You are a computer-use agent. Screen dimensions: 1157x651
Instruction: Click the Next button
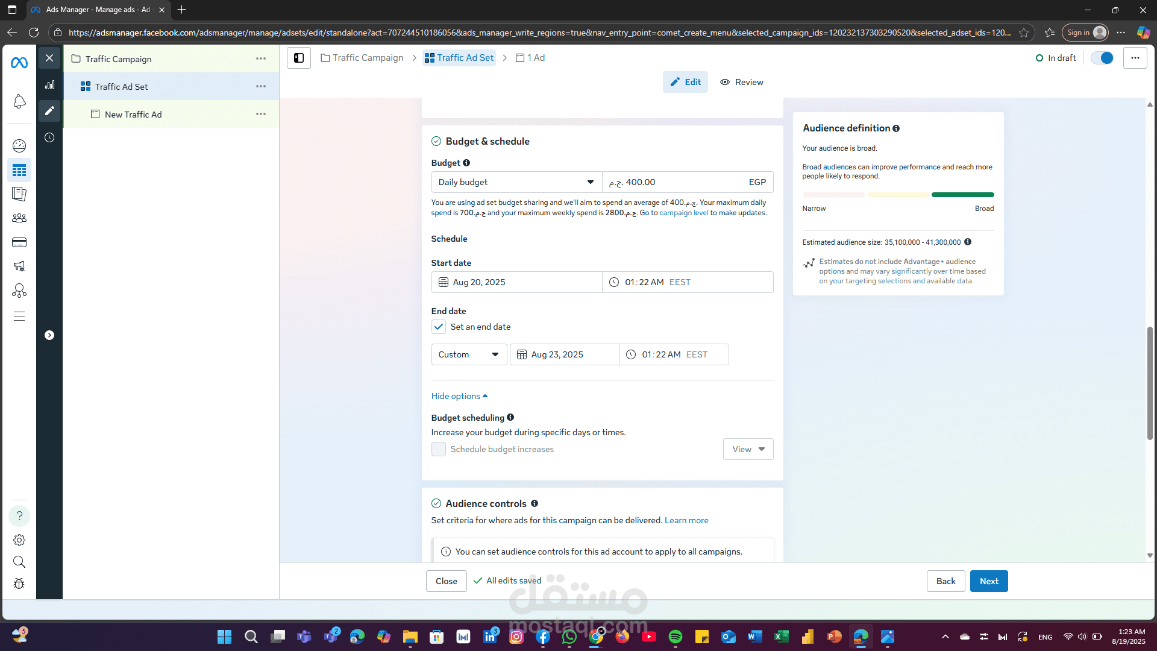[x=989, y=581]
